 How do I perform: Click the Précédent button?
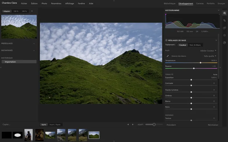click(x=171, y=125)
